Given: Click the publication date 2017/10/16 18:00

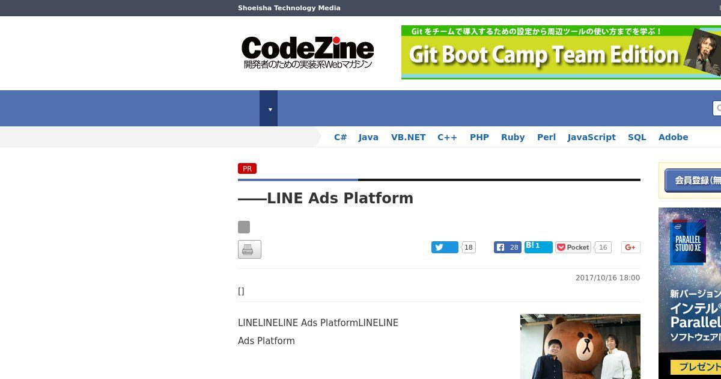Looking at the screenshot, I should pyautogui.click(x=607, y=278).
